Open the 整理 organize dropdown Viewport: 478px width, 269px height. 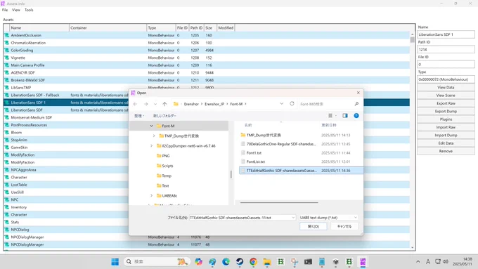click(139, 116)
